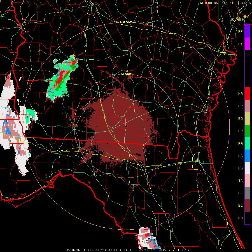Click the storm cell at bottom edge
Image resolution: width=252 pixels, height=252 pixels.
(148, 238)
